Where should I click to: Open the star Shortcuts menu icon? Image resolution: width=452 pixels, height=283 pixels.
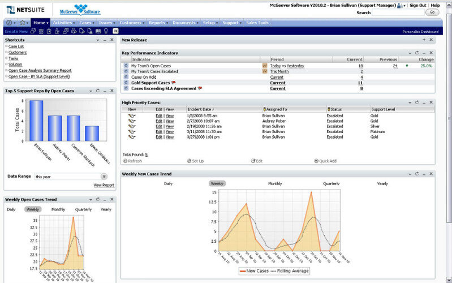pyautogui.click(x=23, y=23)
